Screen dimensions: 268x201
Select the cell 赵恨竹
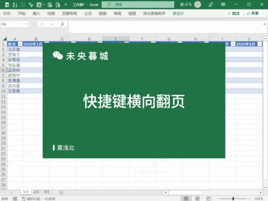coord(15,76)
